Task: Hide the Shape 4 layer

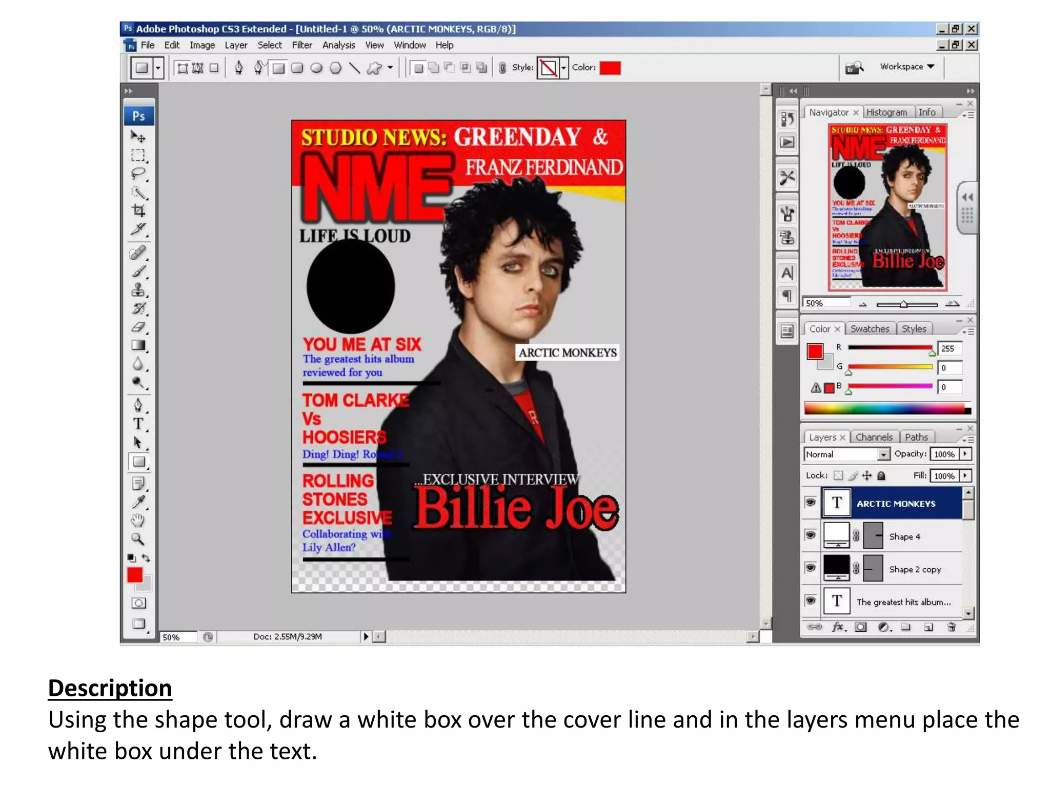Action: [x=811, y=535]
